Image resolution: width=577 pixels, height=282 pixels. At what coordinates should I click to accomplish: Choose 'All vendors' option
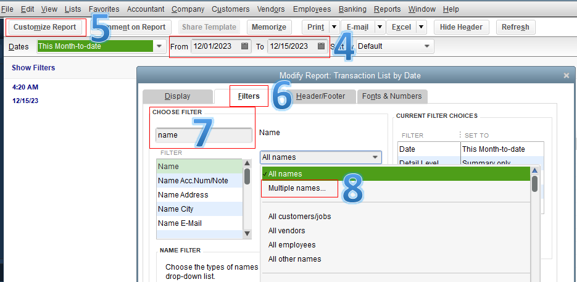396,231
